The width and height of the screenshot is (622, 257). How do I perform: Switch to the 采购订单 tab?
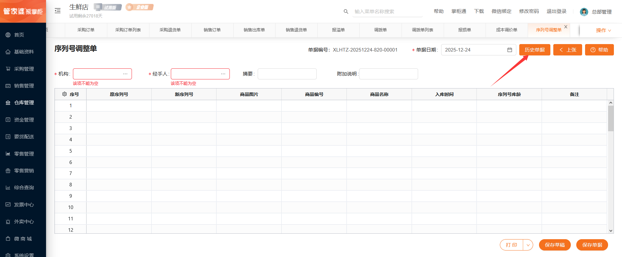pos(86,30)
